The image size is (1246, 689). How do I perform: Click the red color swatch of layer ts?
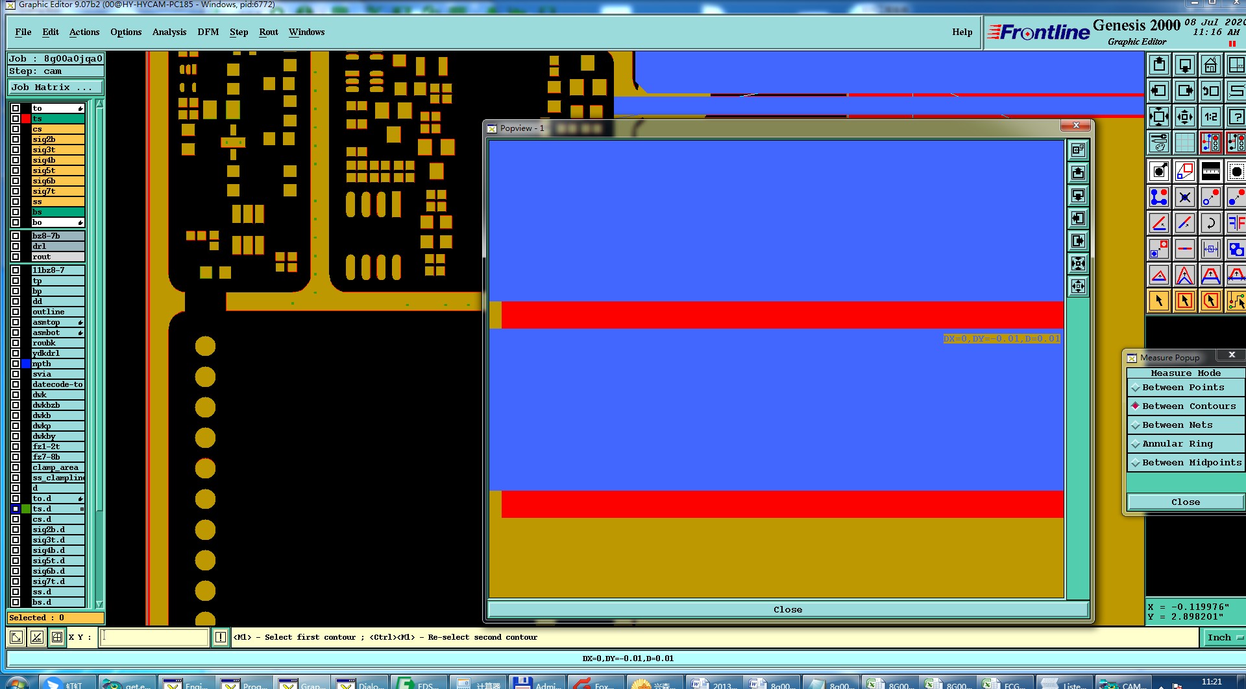coord(26,119)
